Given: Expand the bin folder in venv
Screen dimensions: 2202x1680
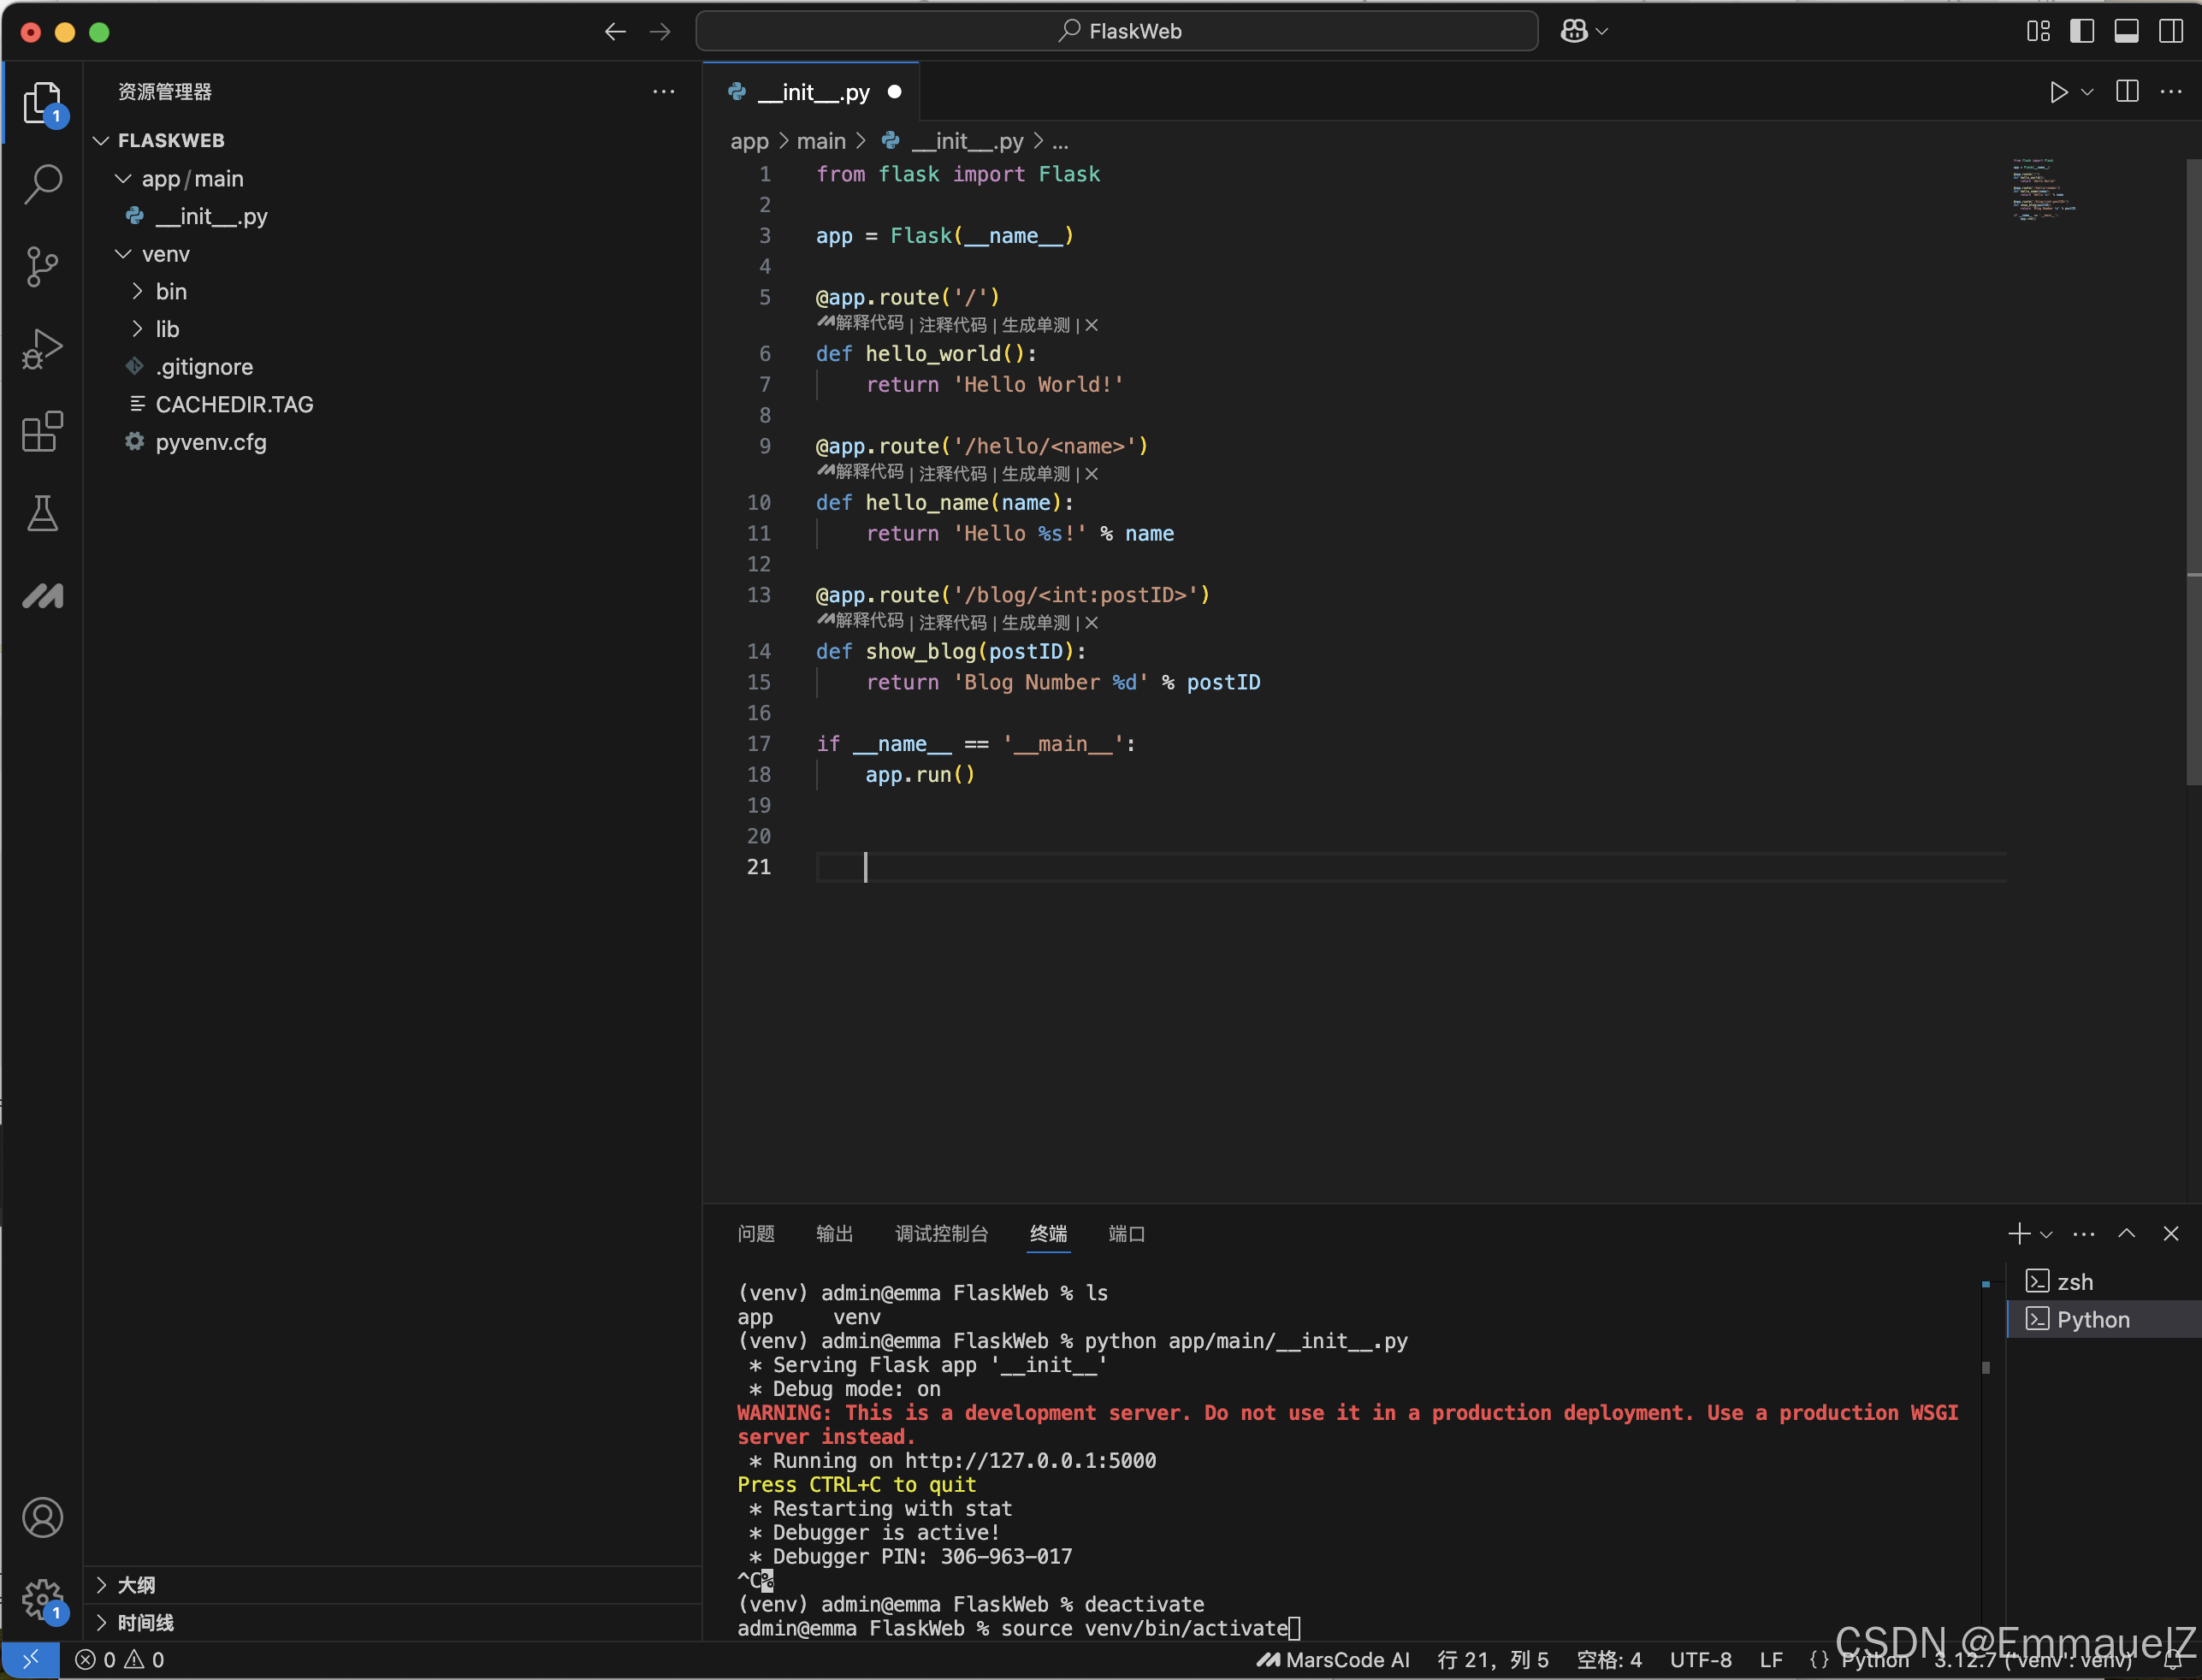Looking at the screenshot, I should (x=171, y=292).
